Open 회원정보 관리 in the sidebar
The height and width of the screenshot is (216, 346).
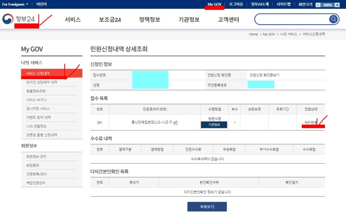[36, 157]
